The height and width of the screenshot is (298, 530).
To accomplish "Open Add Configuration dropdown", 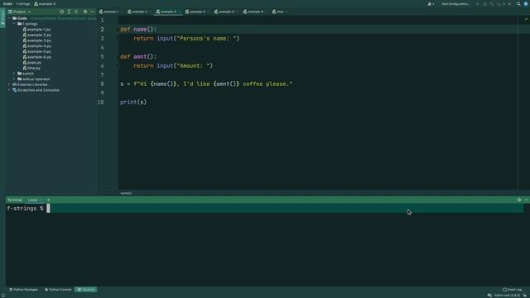I will point(455,4).
